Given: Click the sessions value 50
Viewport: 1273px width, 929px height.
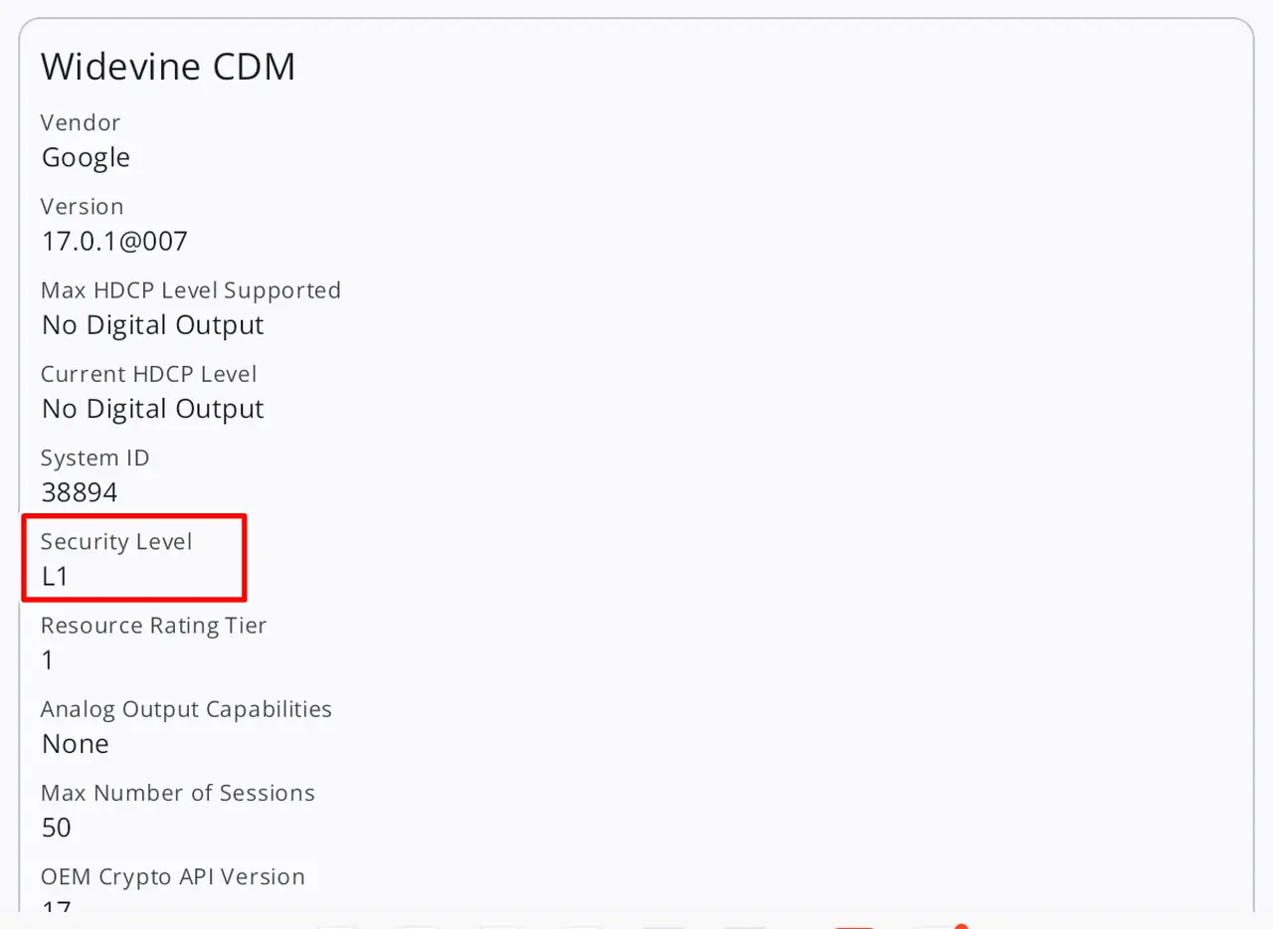Looking at the screenshot, I should click(x=57, y=828).
